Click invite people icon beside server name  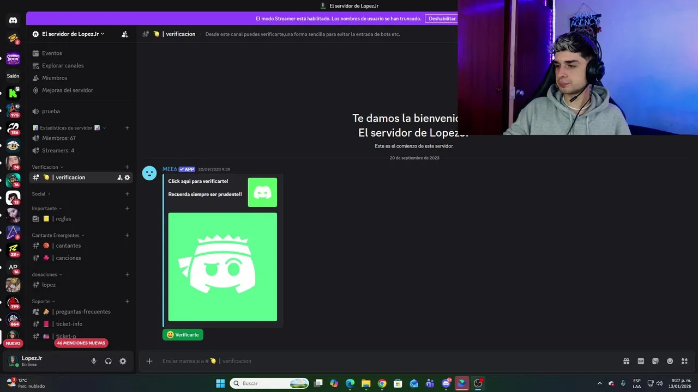[125, 34]
